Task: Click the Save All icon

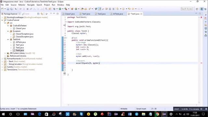Action: tap(12, 9)
